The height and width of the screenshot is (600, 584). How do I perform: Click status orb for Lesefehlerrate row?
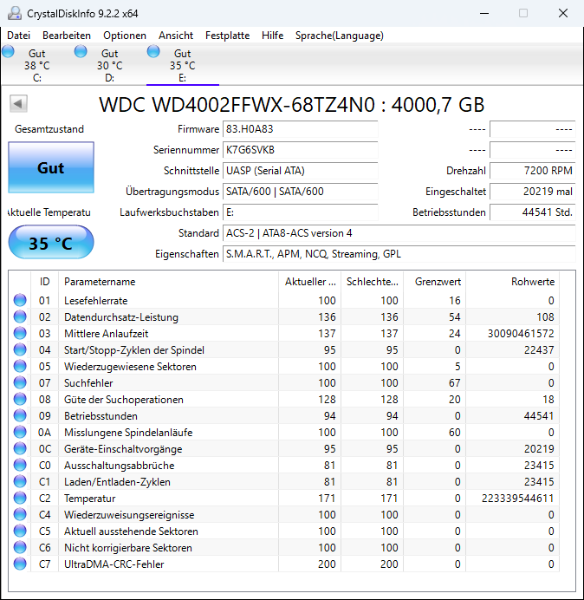coord(20,300)
